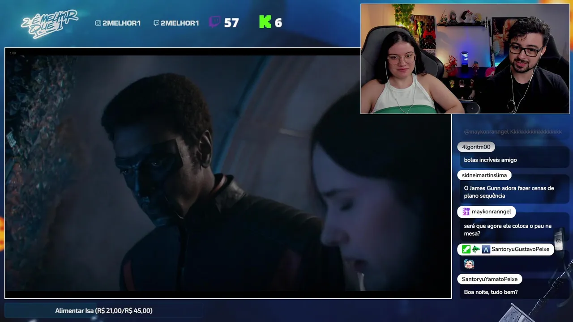Click the Kick viewer count 6
Viewport: 573px width, 322px height.
tap(278, 23)
